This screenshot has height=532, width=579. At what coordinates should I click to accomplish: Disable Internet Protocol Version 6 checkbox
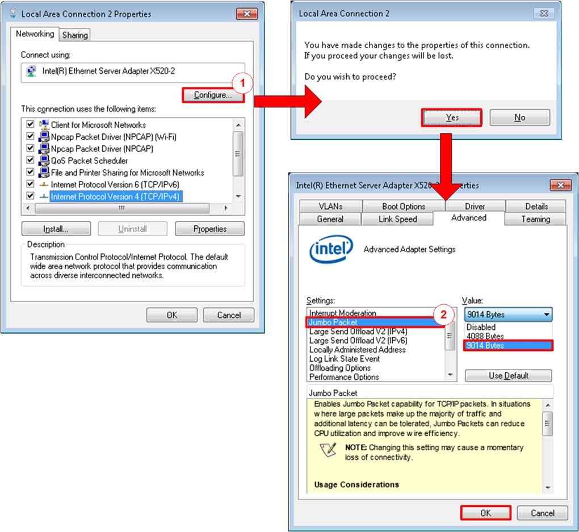(30, 184)
